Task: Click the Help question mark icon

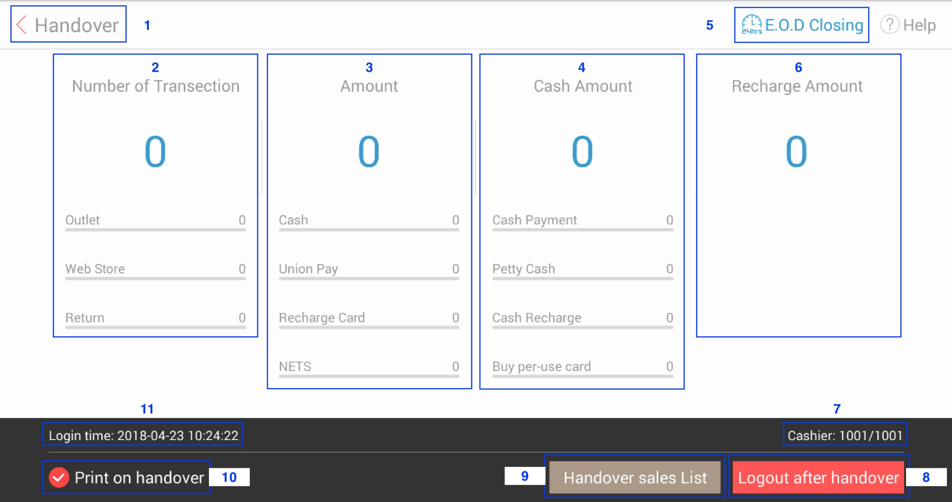Action: click(x=890, y=25)
